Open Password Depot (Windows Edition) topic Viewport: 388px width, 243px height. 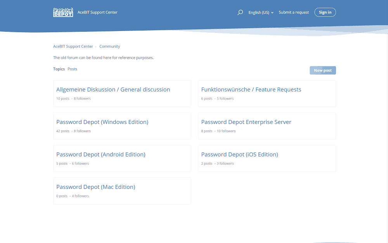[x=102, y=122]
